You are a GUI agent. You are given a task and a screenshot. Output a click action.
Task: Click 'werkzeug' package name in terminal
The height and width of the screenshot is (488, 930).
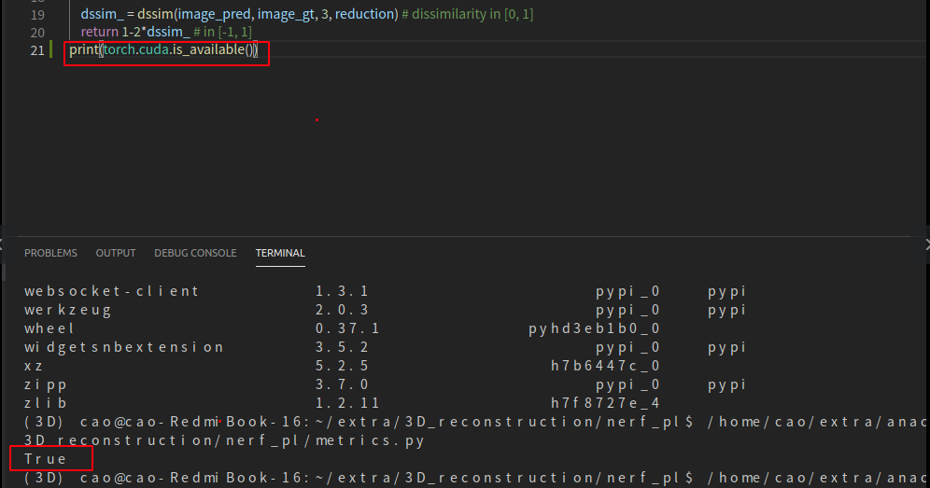point(67,310)
